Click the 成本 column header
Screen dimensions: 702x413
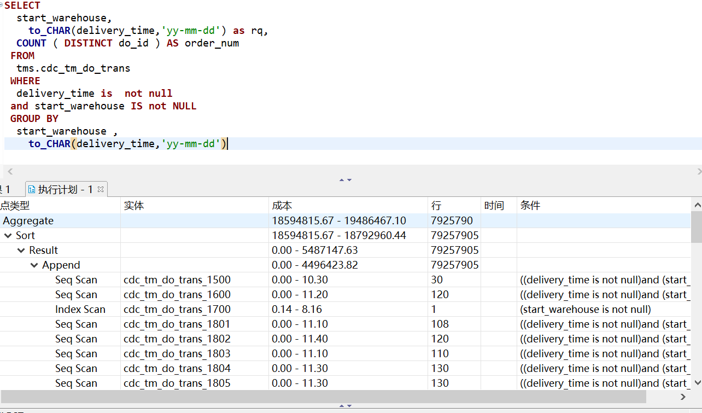tap(282, 206)
